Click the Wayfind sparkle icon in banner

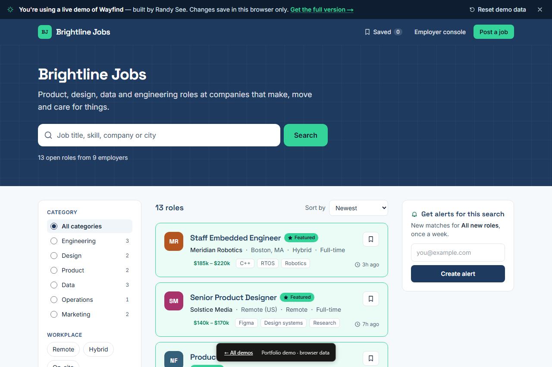point(10,9)
